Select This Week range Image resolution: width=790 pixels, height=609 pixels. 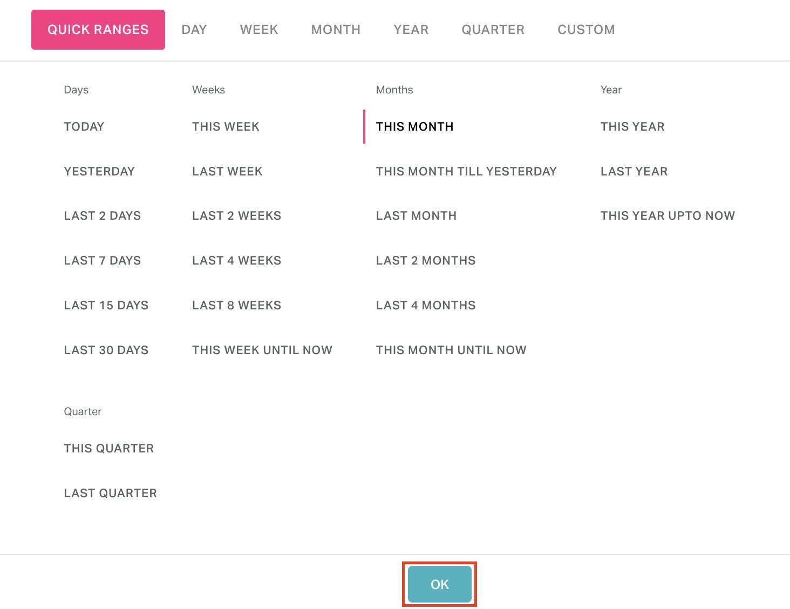(x=226, y=126)
